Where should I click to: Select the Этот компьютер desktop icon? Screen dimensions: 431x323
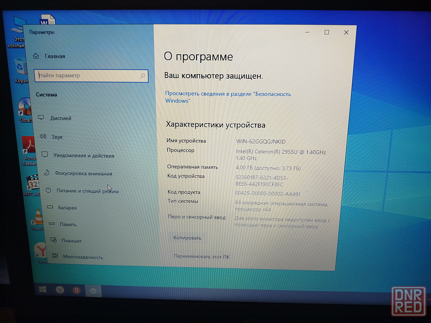pyautogui.click(x=18, y=32)
